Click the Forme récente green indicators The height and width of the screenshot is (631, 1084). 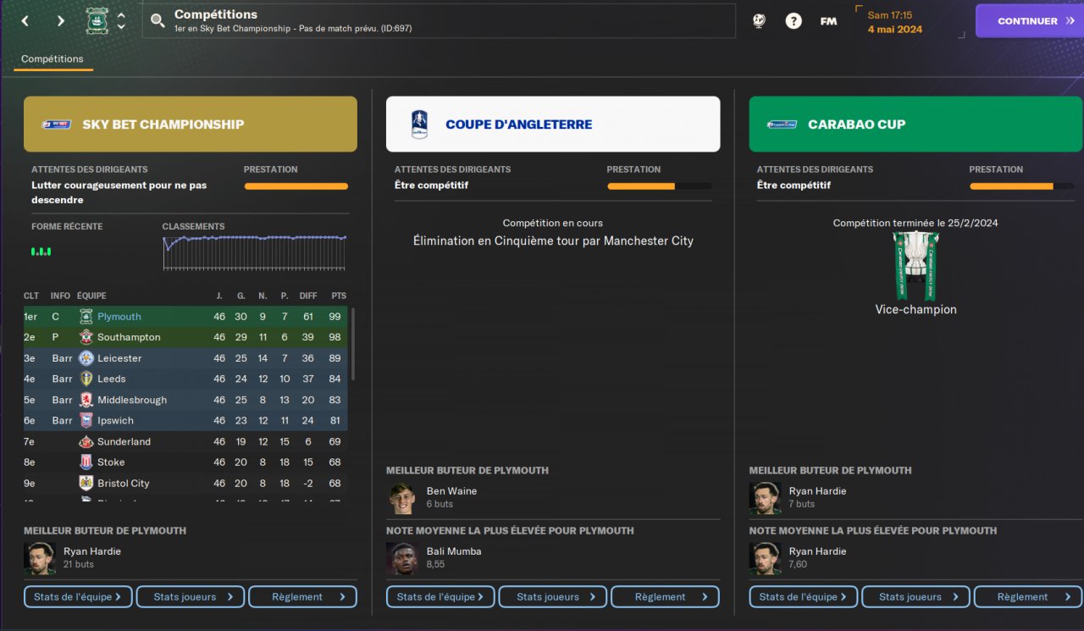point(41,252)
